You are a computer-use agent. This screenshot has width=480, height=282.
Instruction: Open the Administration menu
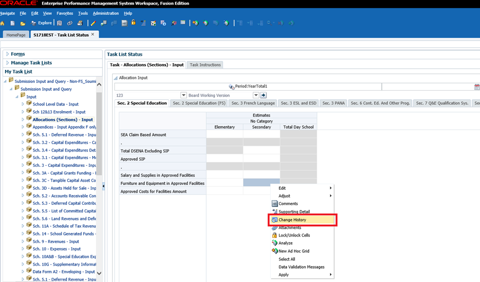pos(105,13)
